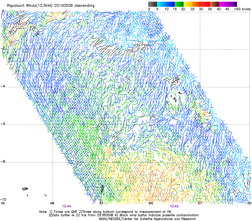The height and width of the screenshot is (221, 252).
Task: Click the legend value '10' under the color bar
Action: [x=167, y=9]
